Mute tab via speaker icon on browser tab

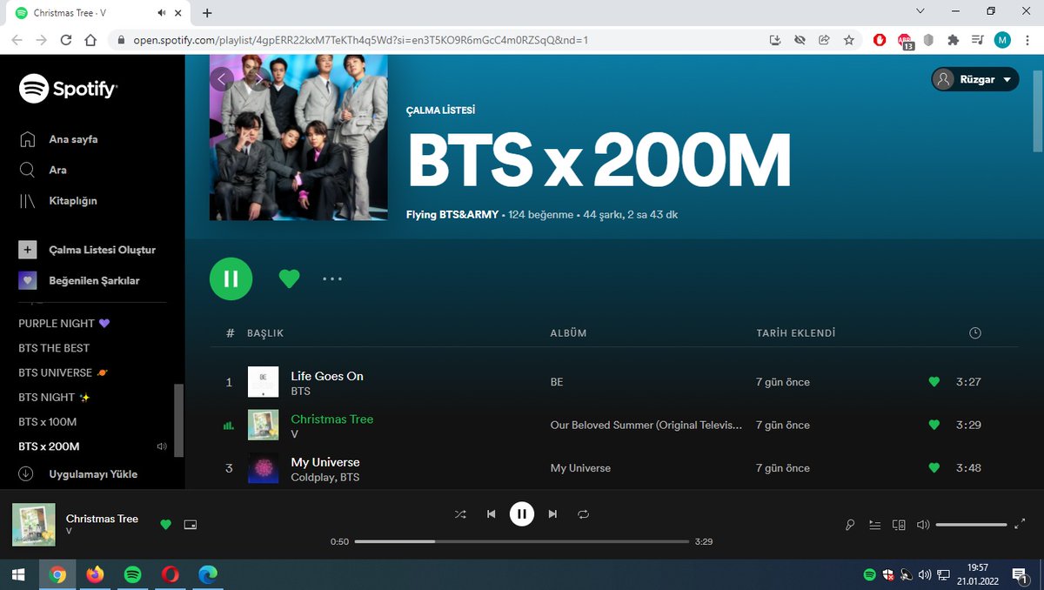tap(162, 13)
